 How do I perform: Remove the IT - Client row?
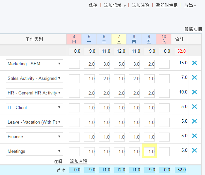pos(195,107)
